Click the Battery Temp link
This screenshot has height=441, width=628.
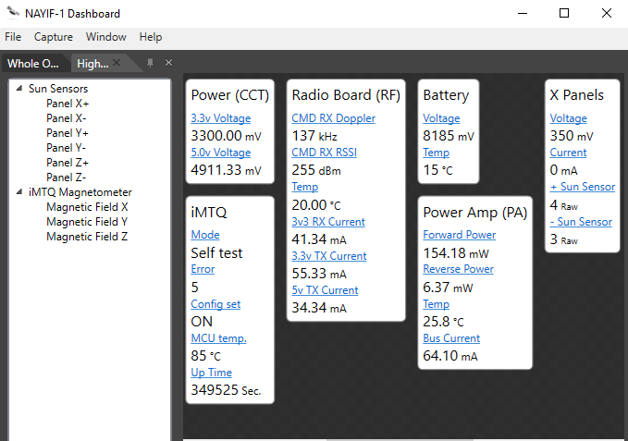click(437, 153)
